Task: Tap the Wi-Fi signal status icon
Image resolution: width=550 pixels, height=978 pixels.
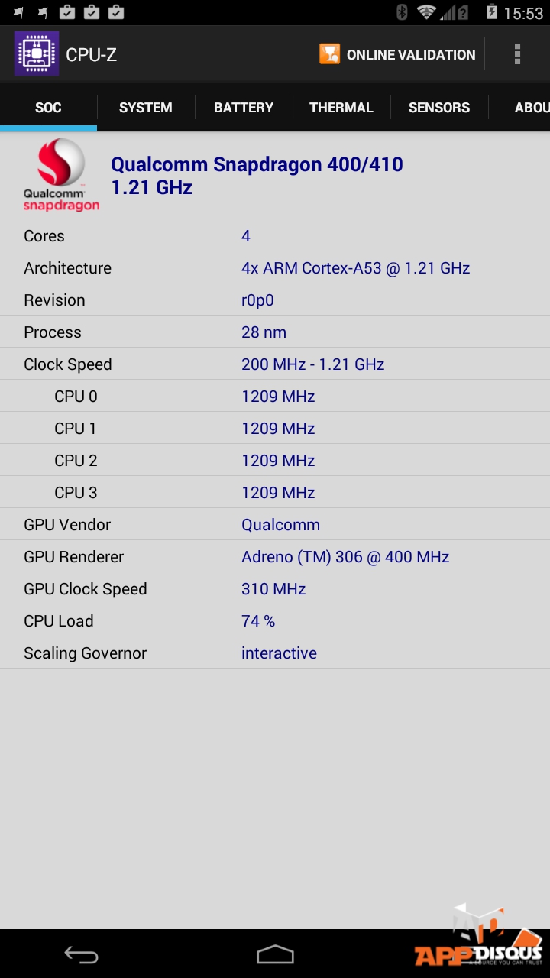Action: point(426,12)
